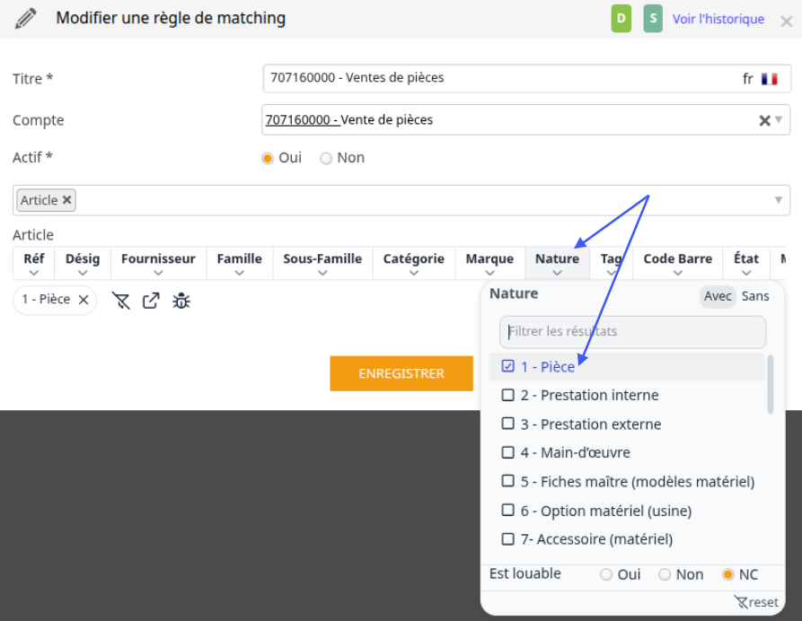
Task: Open the green D user avatar
Action: click(x=621, y=19)
